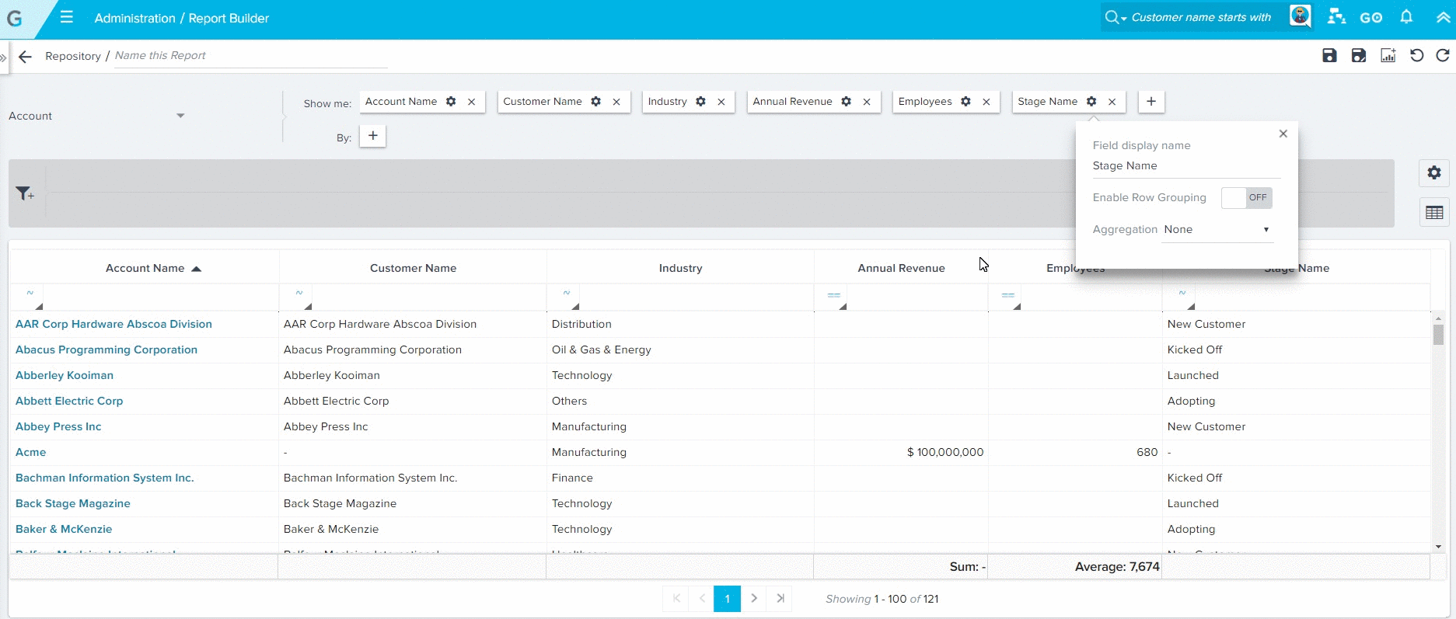
Task: Undo changes with the reset icon
Action: (1416, 55)
